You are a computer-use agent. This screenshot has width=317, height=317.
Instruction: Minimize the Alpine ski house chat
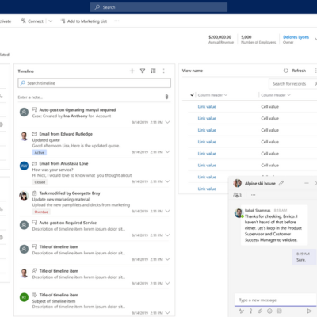pyautogui.click(x=307, y=183)
